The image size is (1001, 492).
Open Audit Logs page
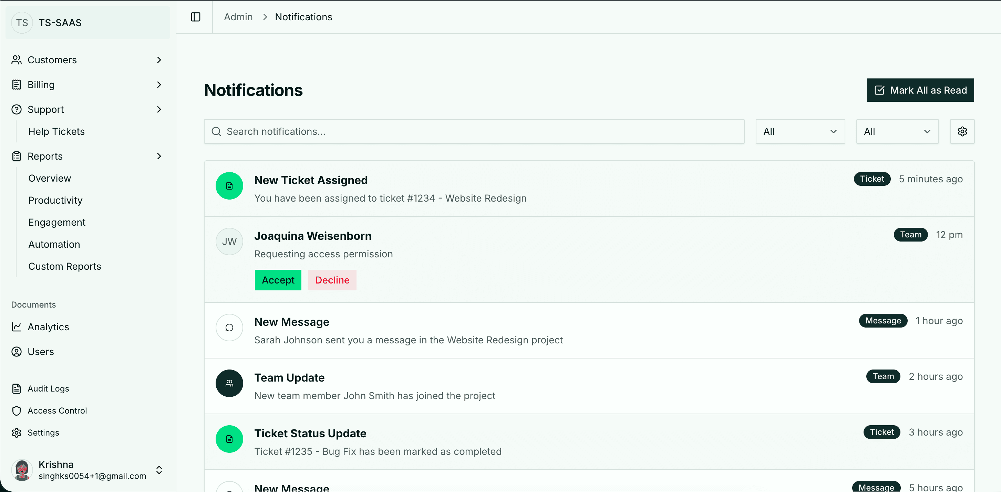point(48,388)
